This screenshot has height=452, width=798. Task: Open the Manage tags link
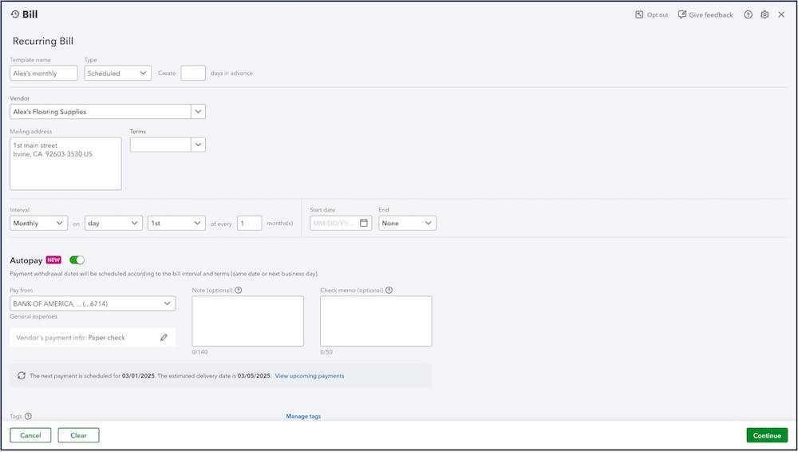point(303,416)
